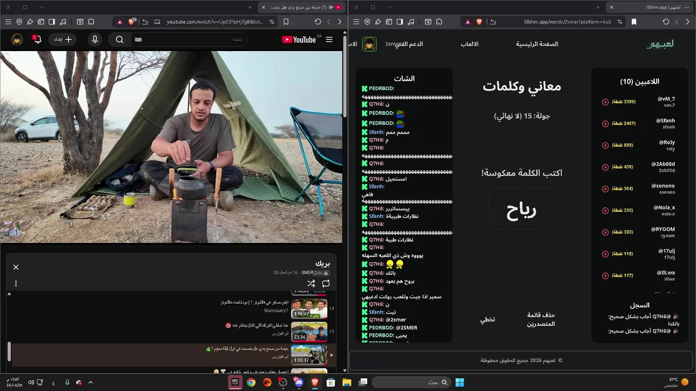The width and height of the screenshot is (696, 391).
Task: Remove player @Nola_x from list
Action: point(605,210)
